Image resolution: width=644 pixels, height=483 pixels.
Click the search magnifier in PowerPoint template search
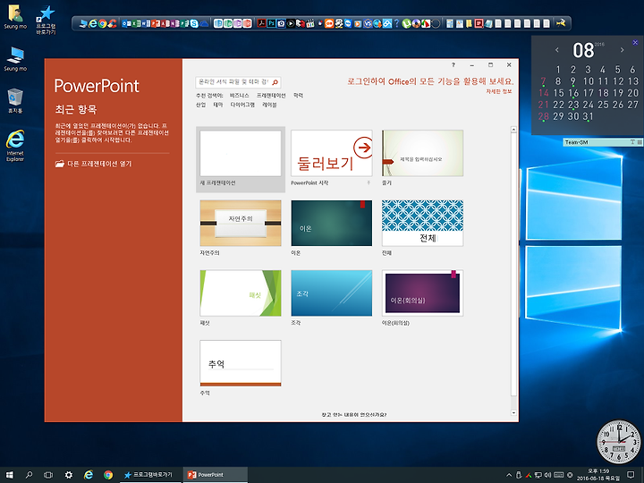pos(275,82)
